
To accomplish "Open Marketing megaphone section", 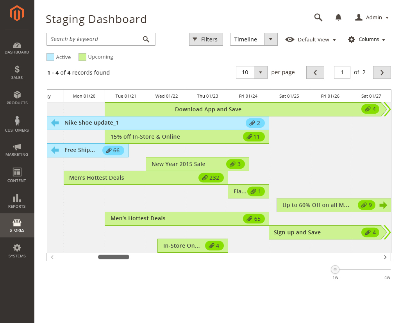I will [17, 150].
